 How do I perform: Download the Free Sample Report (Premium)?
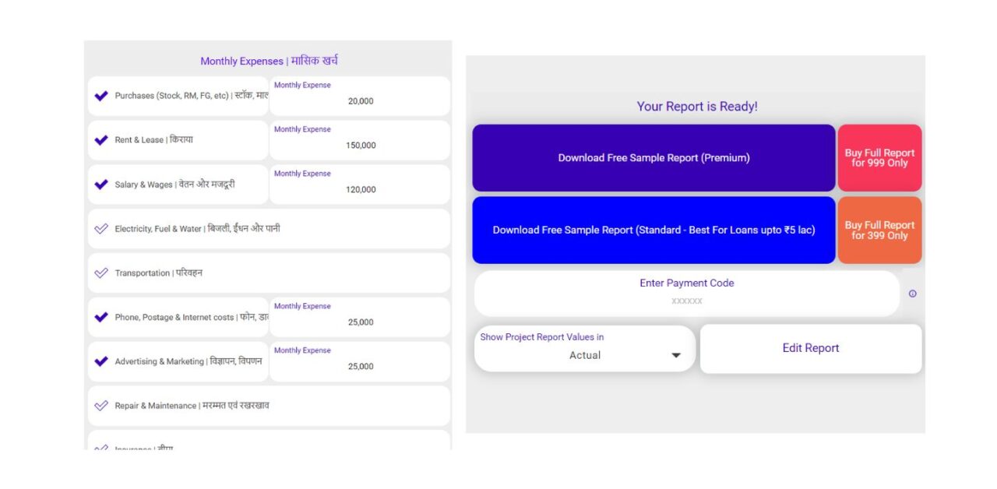pyautogui.click(x=653, y=157)
